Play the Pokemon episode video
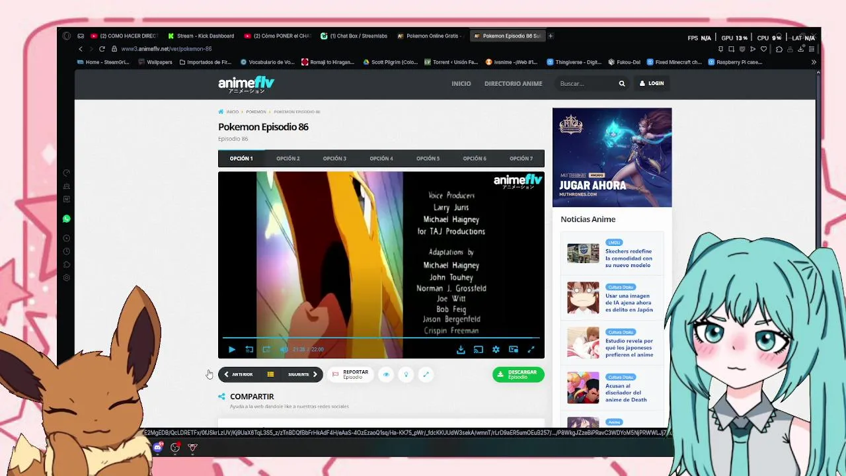846x476 pixels. tap(232, 349)
